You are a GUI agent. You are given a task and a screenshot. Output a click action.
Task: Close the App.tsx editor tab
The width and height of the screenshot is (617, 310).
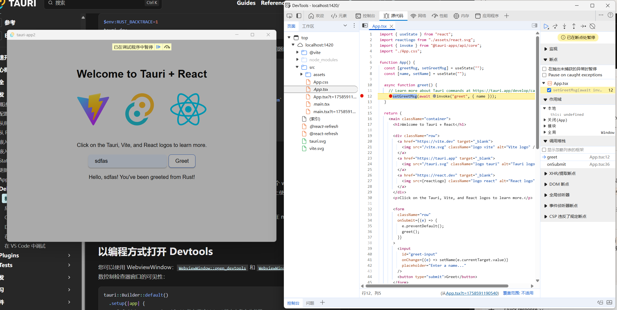pos(391,26)
